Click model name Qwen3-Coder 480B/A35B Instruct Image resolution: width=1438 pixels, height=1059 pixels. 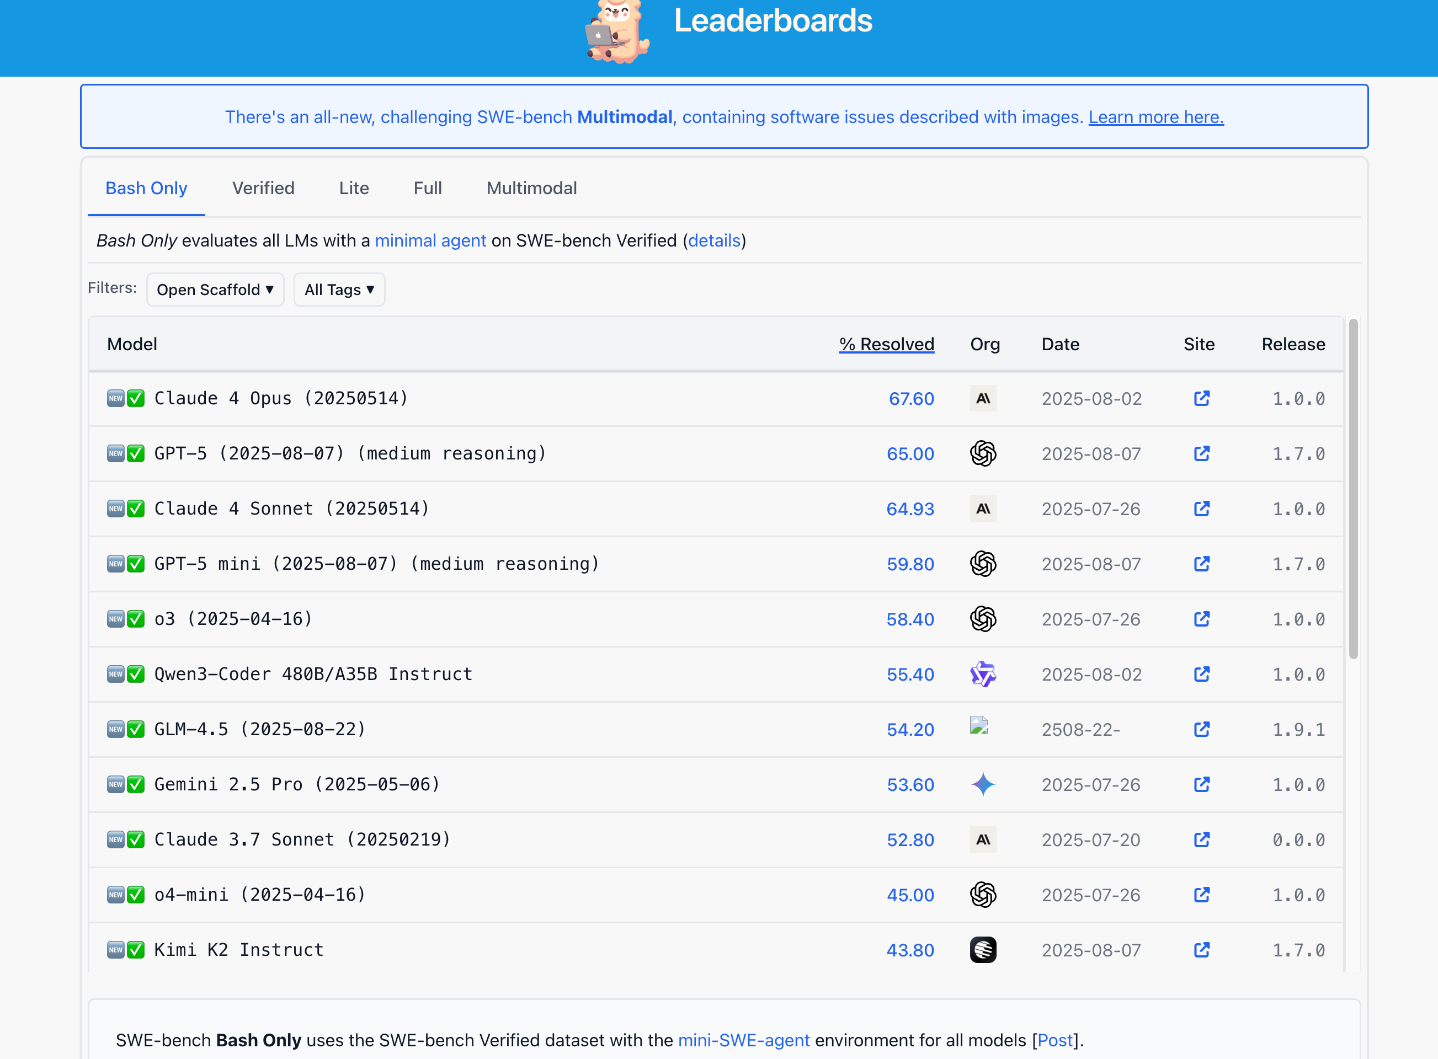pyautogui.click(x=313, y=675)
